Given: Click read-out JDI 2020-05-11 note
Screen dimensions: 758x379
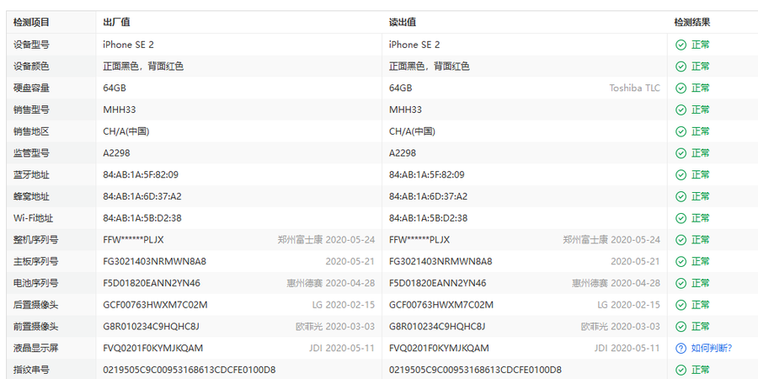Looking at the screenshot, I should 627,349.
